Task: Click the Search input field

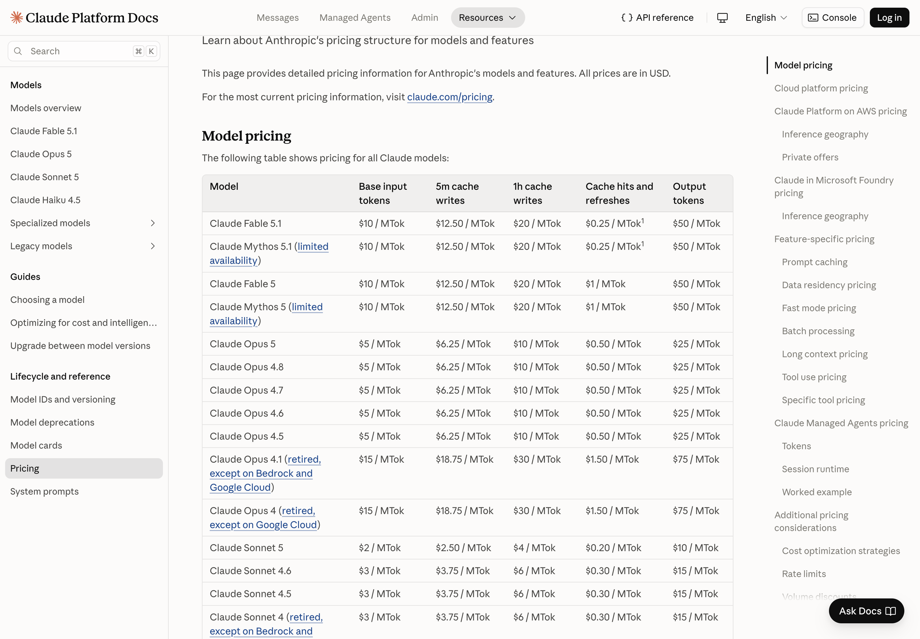Action: point(84,51)
